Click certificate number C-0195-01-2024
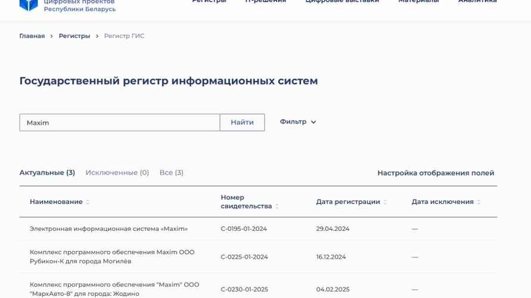The image size is (531, 298). coord(244,229)
